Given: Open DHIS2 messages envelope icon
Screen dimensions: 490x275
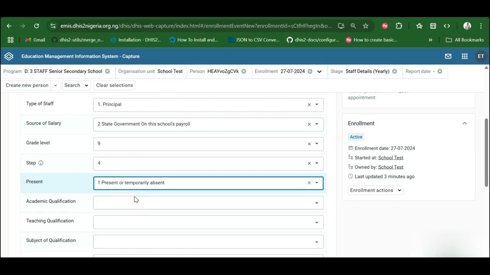Looking at the screenshot, I should tap(448, 56).
